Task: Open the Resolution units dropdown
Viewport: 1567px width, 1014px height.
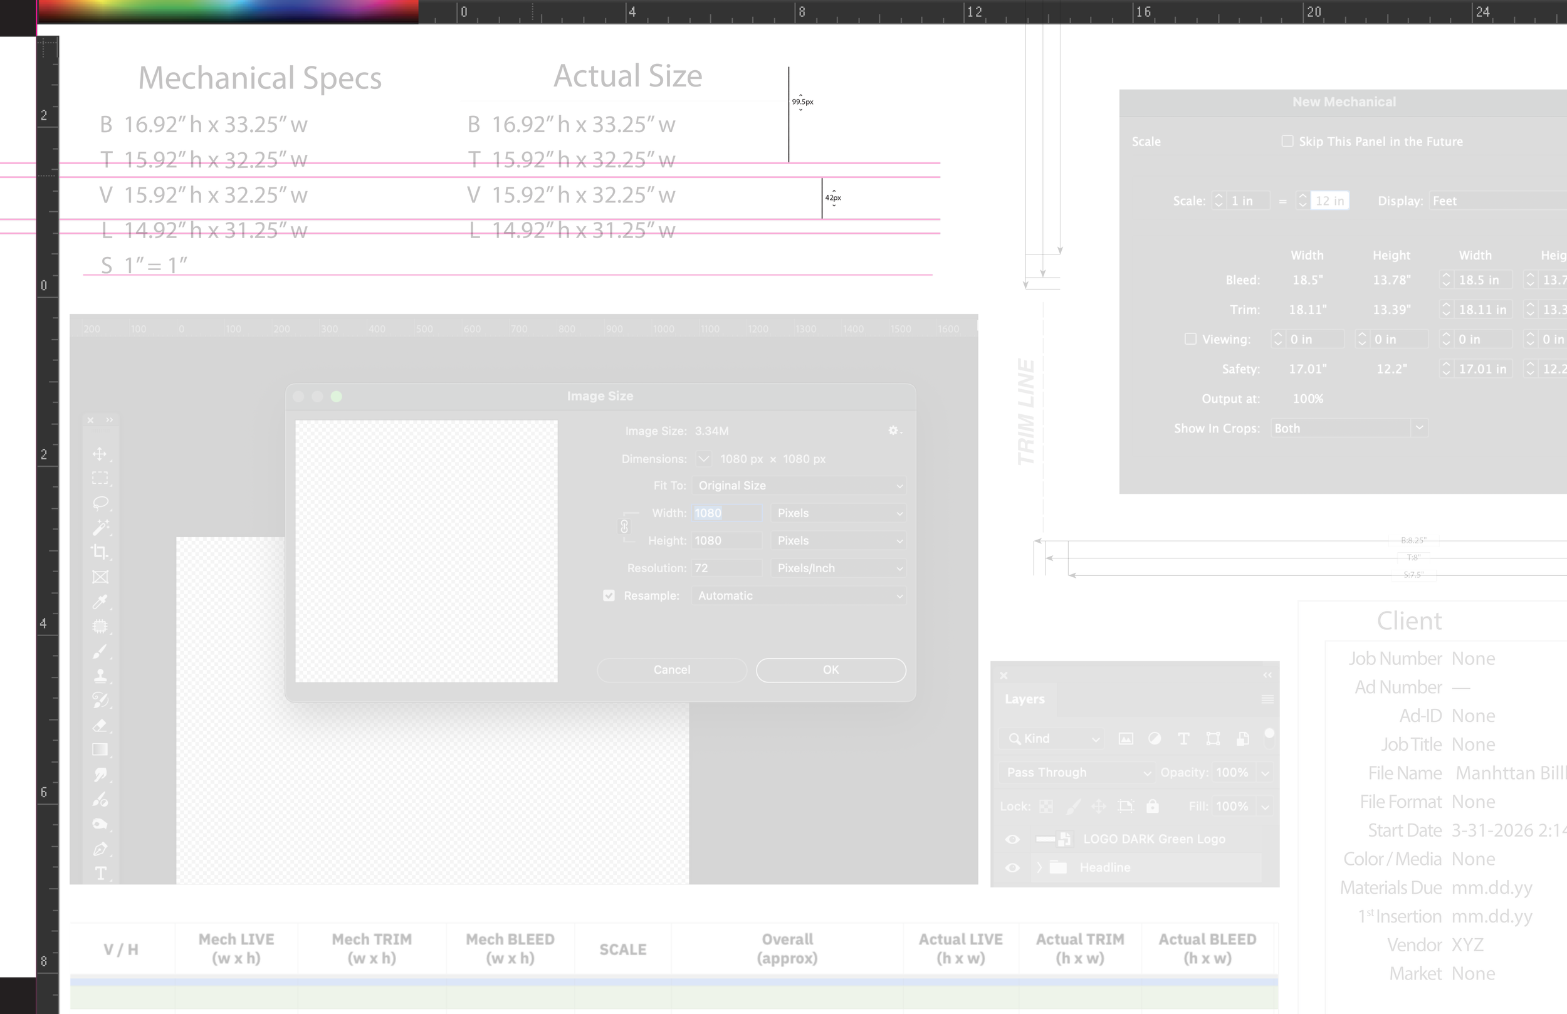Action: (x=839, y=568)
